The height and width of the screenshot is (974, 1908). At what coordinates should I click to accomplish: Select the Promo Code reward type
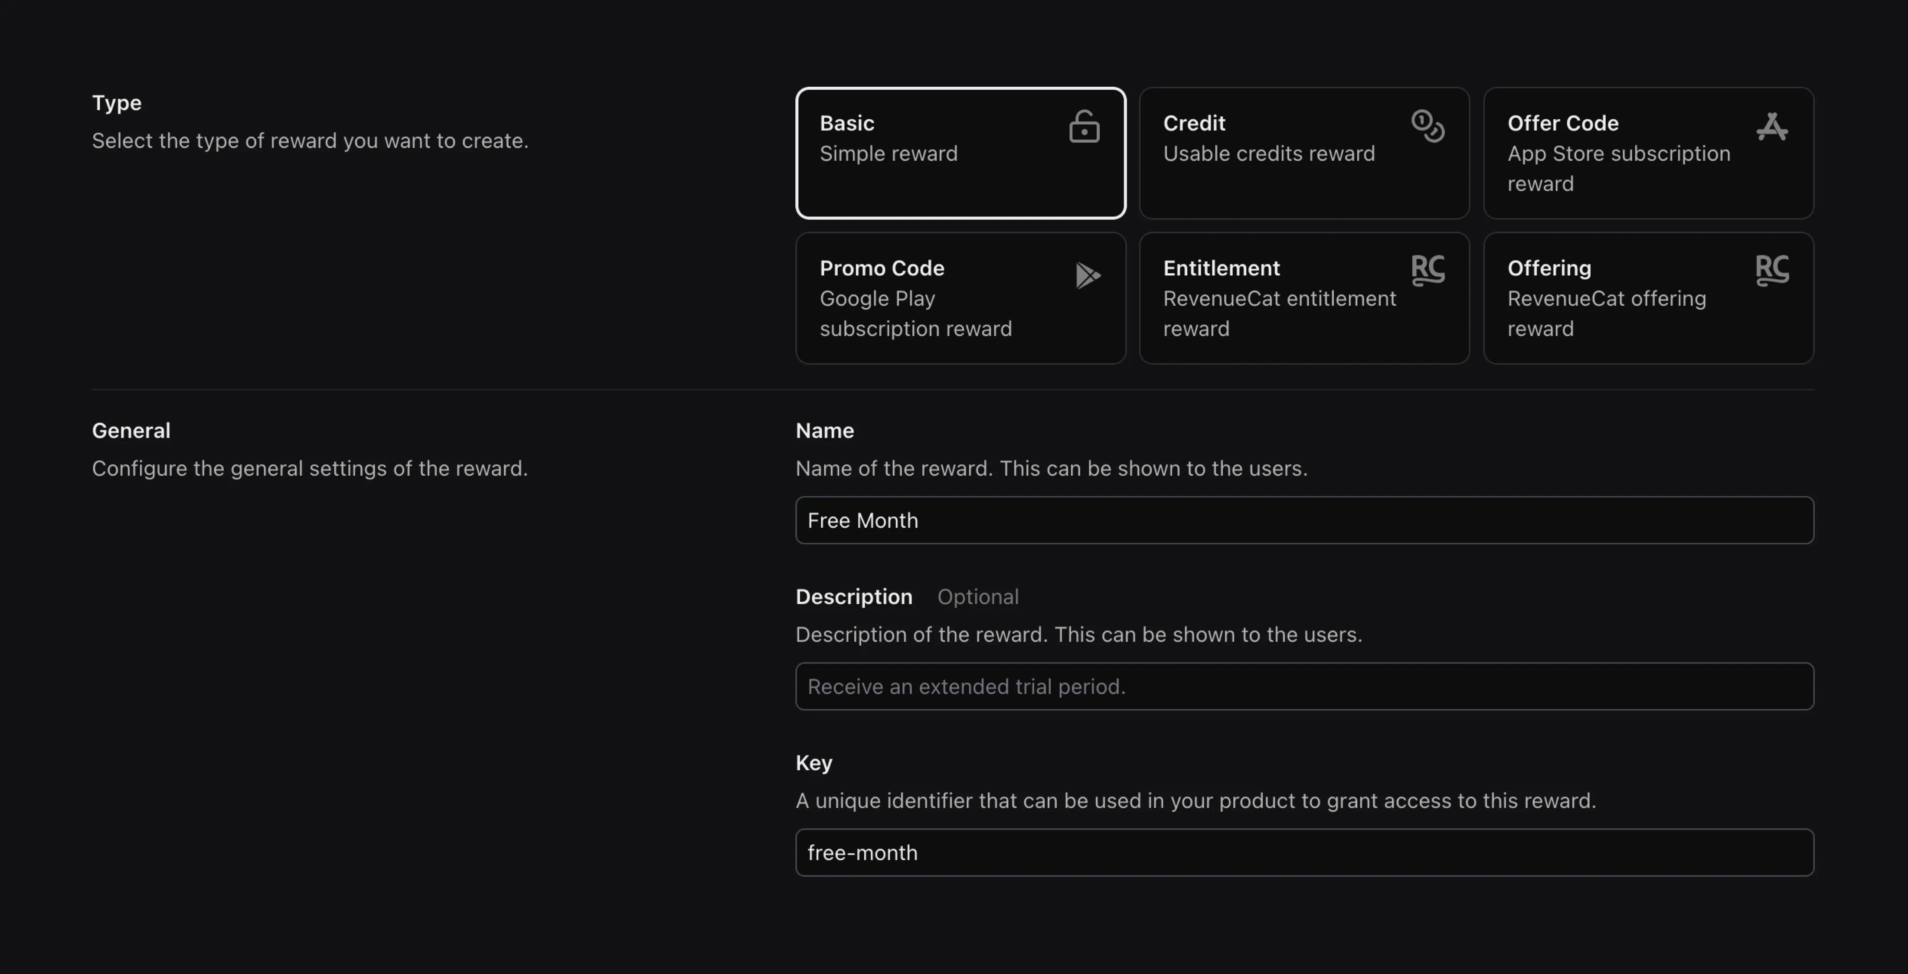point(960,298)
